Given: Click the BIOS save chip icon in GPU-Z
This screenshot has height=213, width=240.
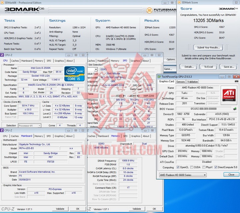Looking at the screenshot, I should pyautogui.click(x=235, y=109).
